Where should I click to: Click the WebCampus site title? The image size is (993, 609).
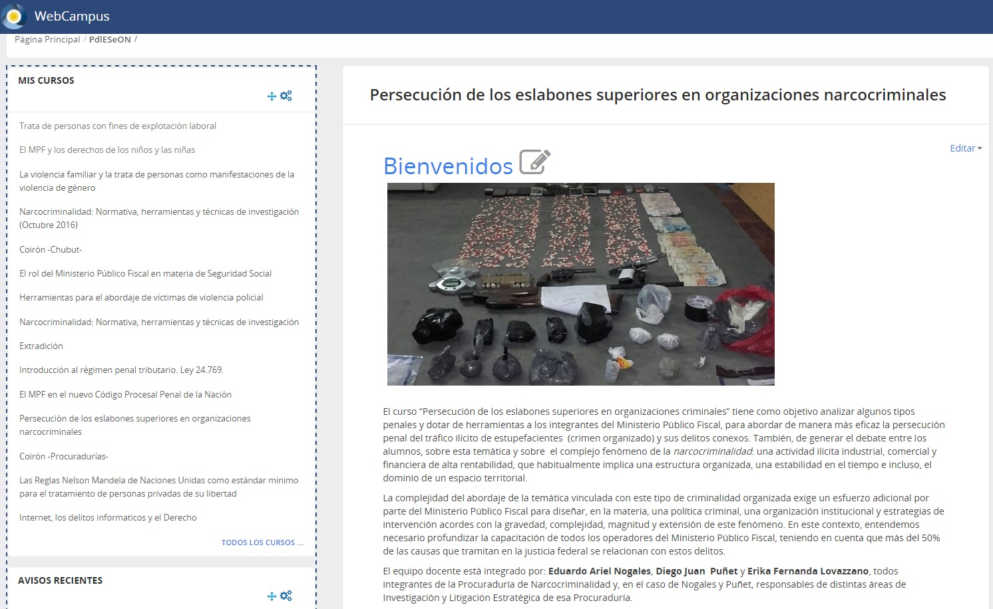72,16
